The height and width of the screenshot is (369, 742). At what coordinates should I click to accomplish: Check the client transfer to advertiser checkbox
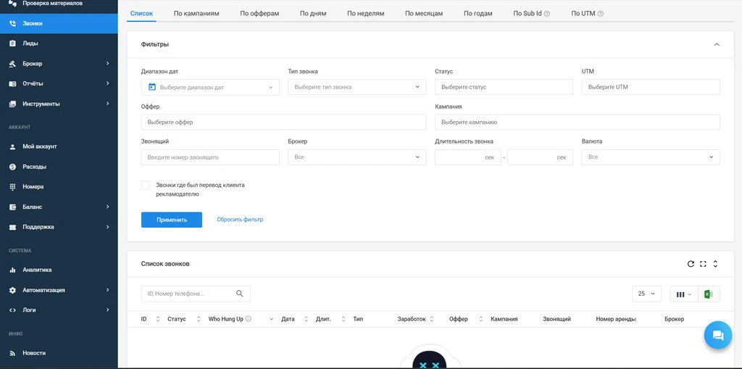145,185
